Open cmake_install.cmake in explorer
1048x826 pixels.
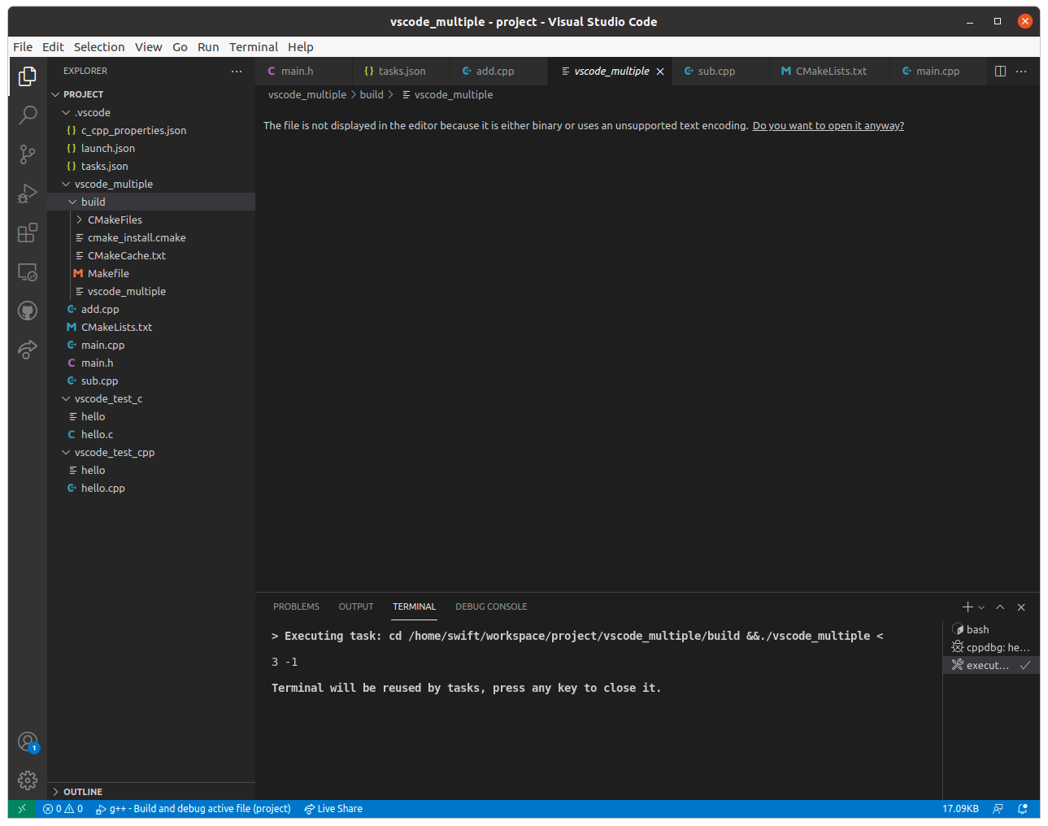pyautogui.click(x=151, y=237)
